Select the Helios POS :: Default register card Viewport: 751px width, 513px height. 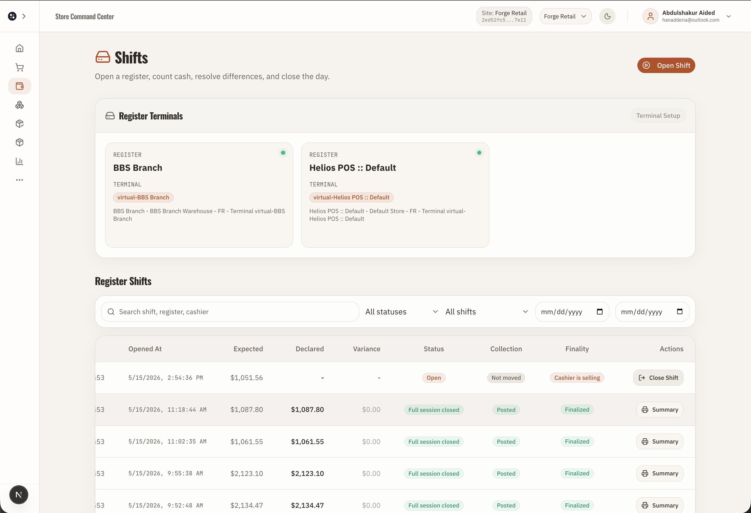(x=395, y=195)
